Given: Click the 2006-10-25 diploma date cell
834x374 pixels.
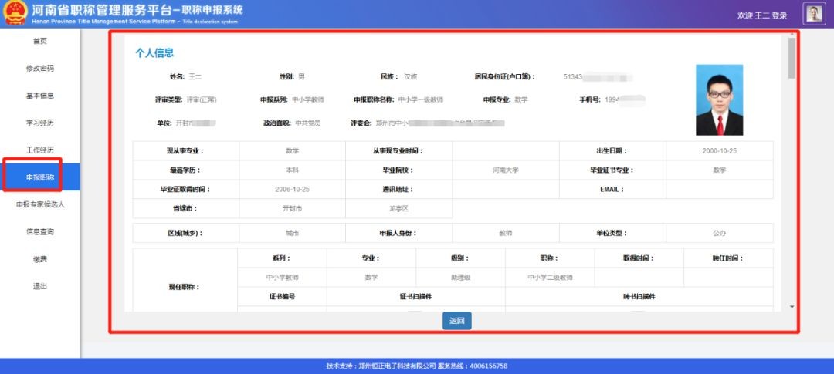Looking at the screenshot, I should 292,189.
